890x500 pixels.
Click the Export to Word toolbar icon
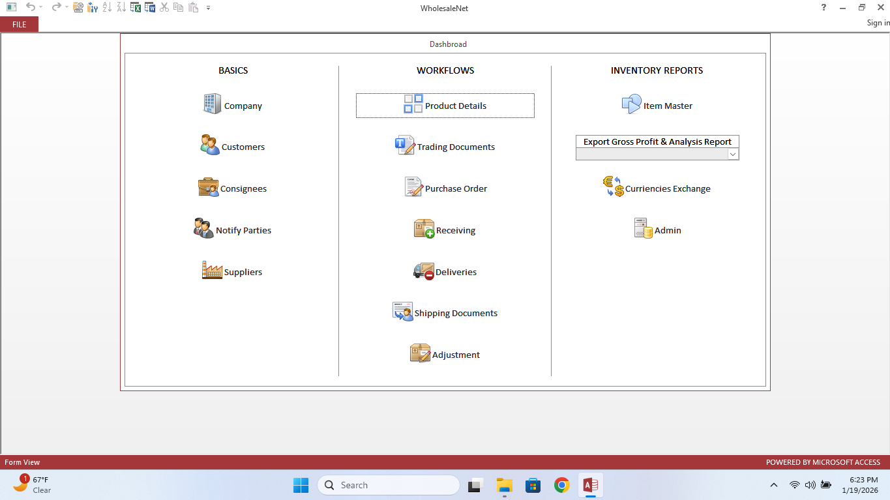point(150,8)
